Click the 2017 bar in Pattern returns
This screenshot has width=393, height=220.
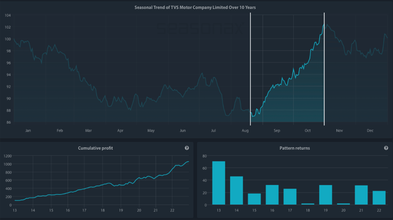click(x=290, y=196)
